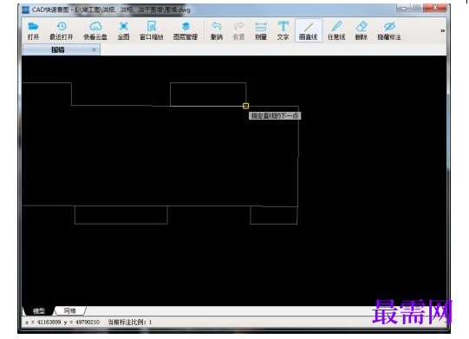Image resolution: width=469 pixels, height=339 pixels.
Task: Activate the 窗口缩放 window zoom tool
Action: [152, 30]
